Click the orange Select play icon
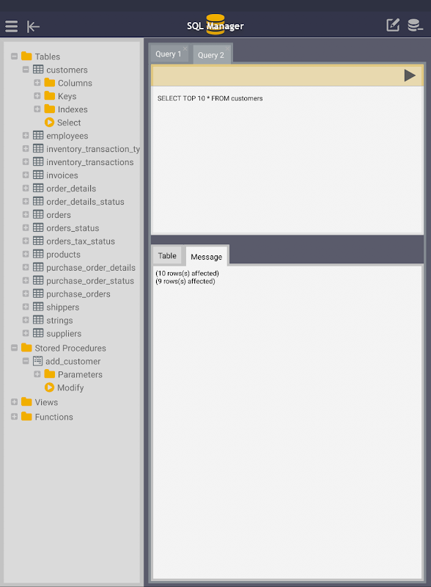 (49, 123)
